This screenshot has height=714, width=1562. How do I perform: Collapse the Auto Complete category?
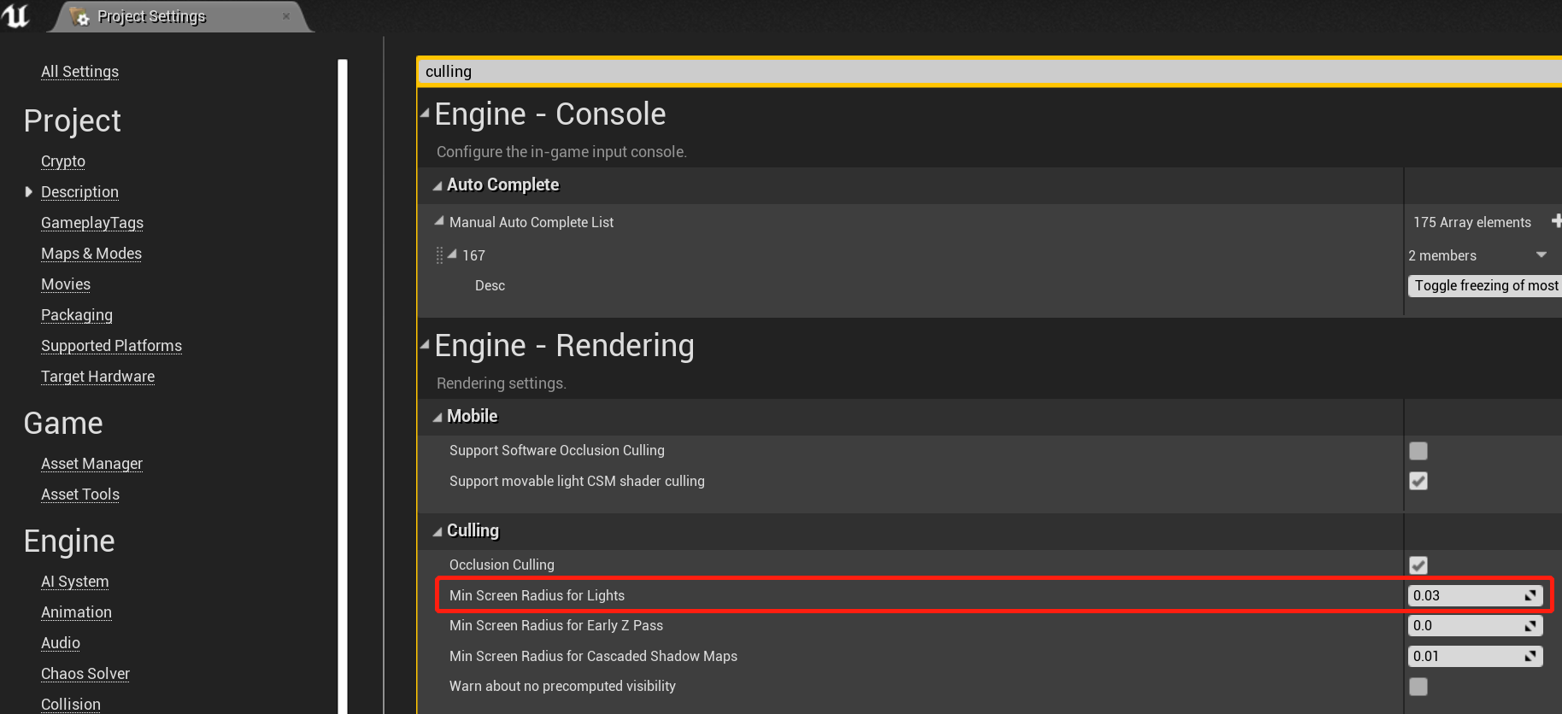pyautogui.click(x=437, y=185)
